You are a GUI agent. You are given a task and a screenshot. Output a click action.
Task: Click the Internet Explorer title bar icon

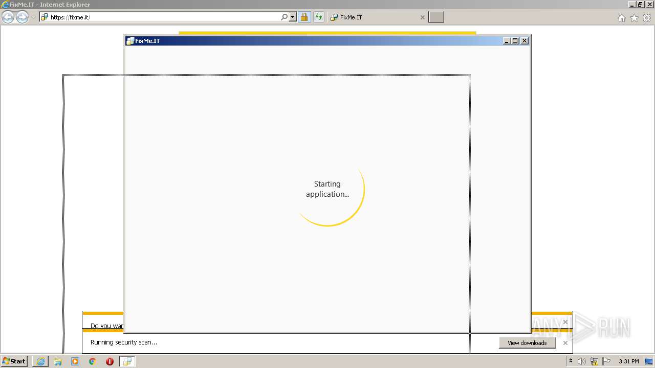pyautogui.click(x=5, y=5)
